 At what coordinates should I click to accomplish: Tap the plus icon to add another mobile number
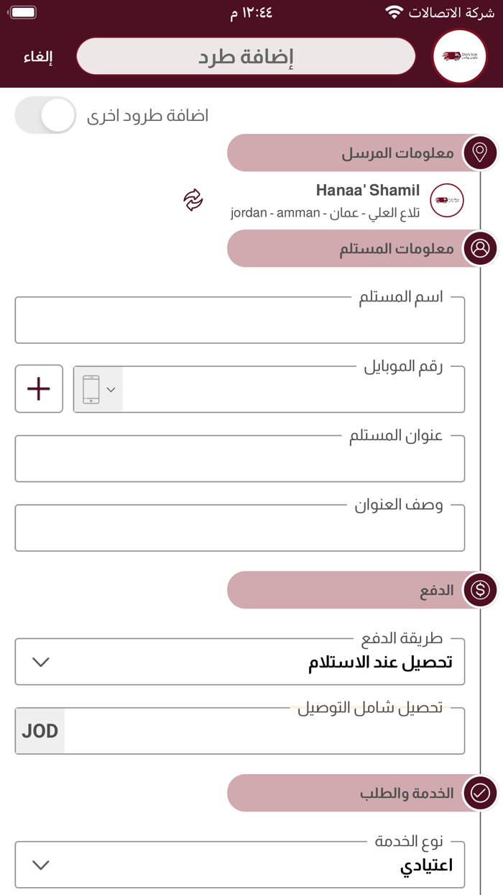(x=39, y=389)
